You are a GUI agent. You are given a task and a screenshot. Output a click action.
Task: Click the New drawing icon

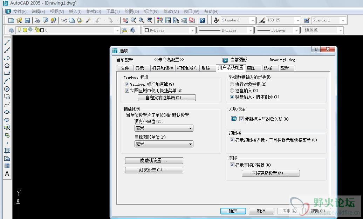tap(11, 20)
